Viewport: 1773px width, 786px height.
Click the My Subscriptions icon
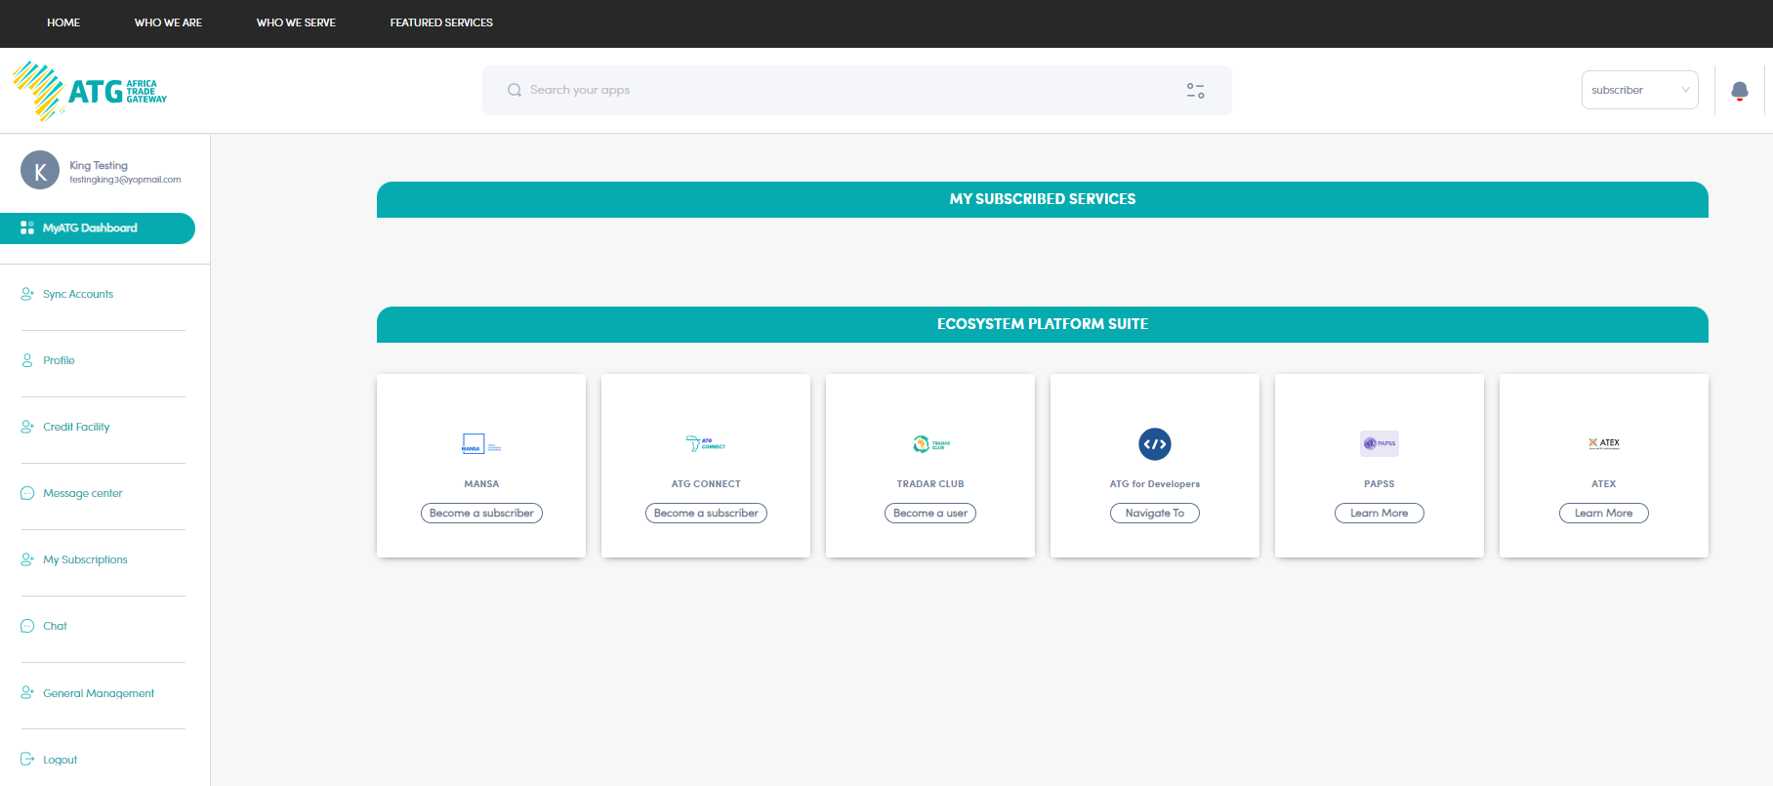27,559
